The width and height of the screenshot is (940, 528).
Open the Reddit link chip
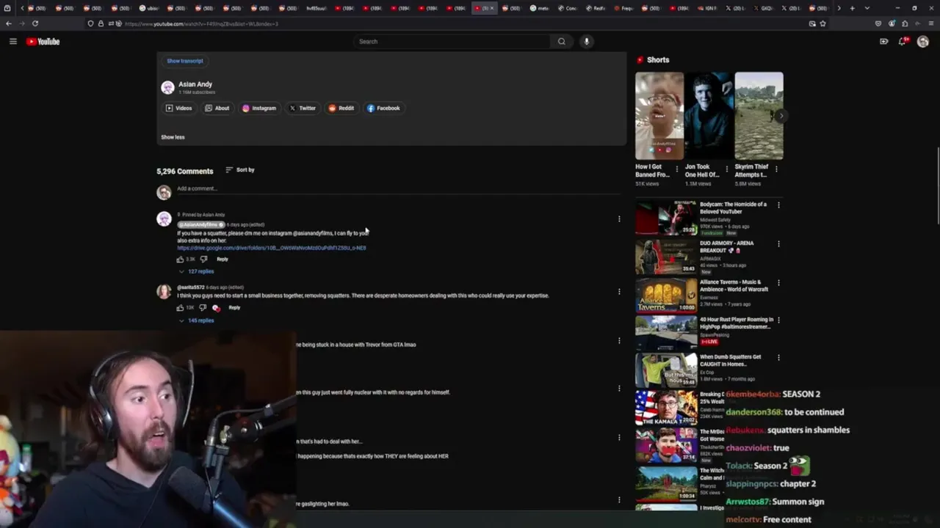(341, 108)
